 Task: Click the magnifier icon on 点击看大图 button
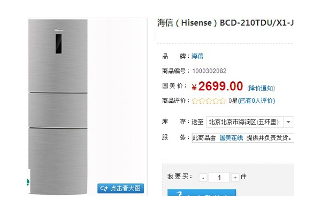pyautogui.click(x=104, y=188)
